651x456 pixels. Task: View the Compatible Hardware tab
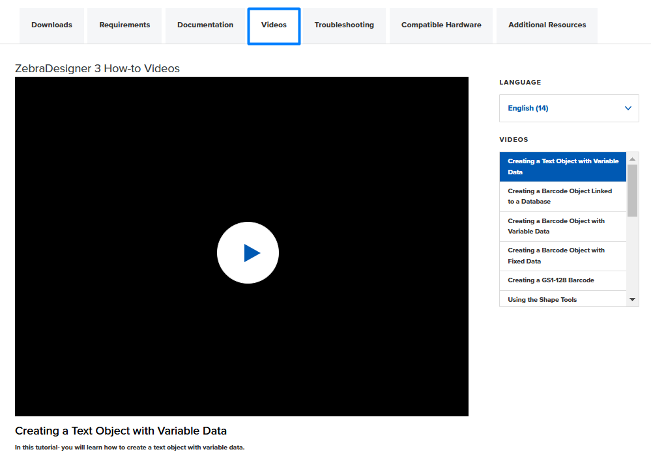coord(441,25)
